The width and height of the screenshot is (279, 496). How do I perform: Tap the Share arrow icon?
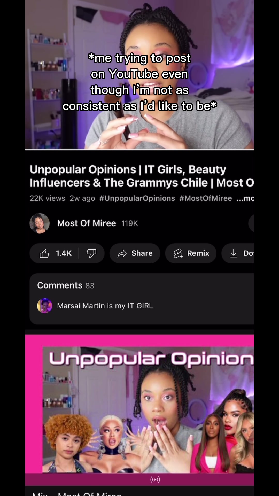122,253
